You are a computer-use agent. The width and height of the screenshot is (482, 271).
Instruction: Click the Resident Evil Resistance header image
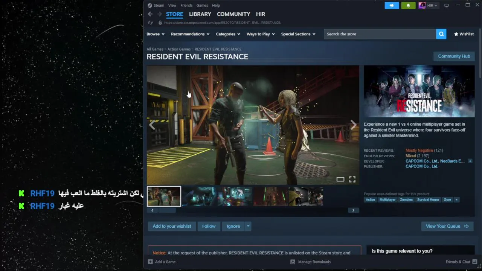click(419, 91)
